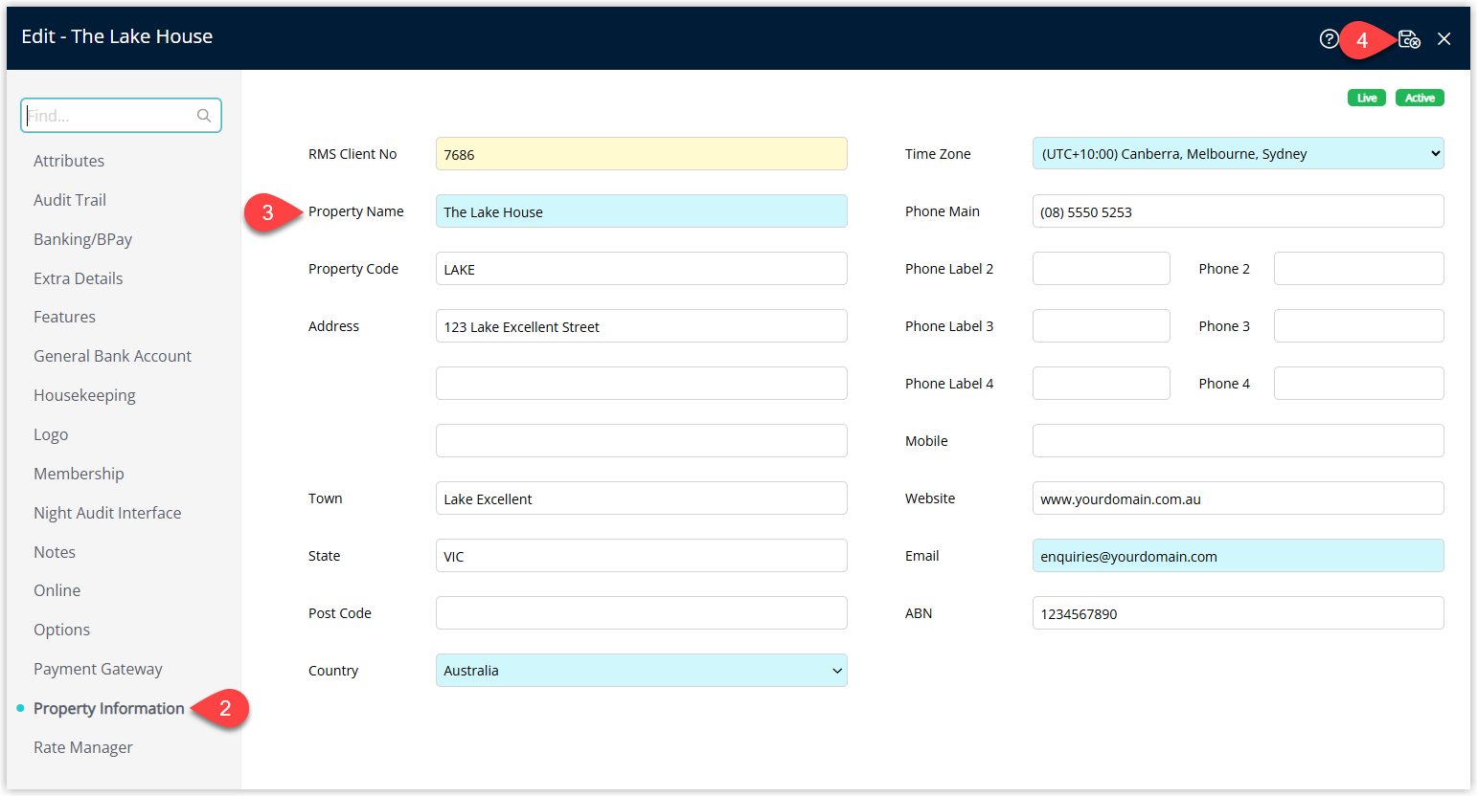Edit the Town field
The height and width of the screenshot is (797, 1478).
(641, 498)
